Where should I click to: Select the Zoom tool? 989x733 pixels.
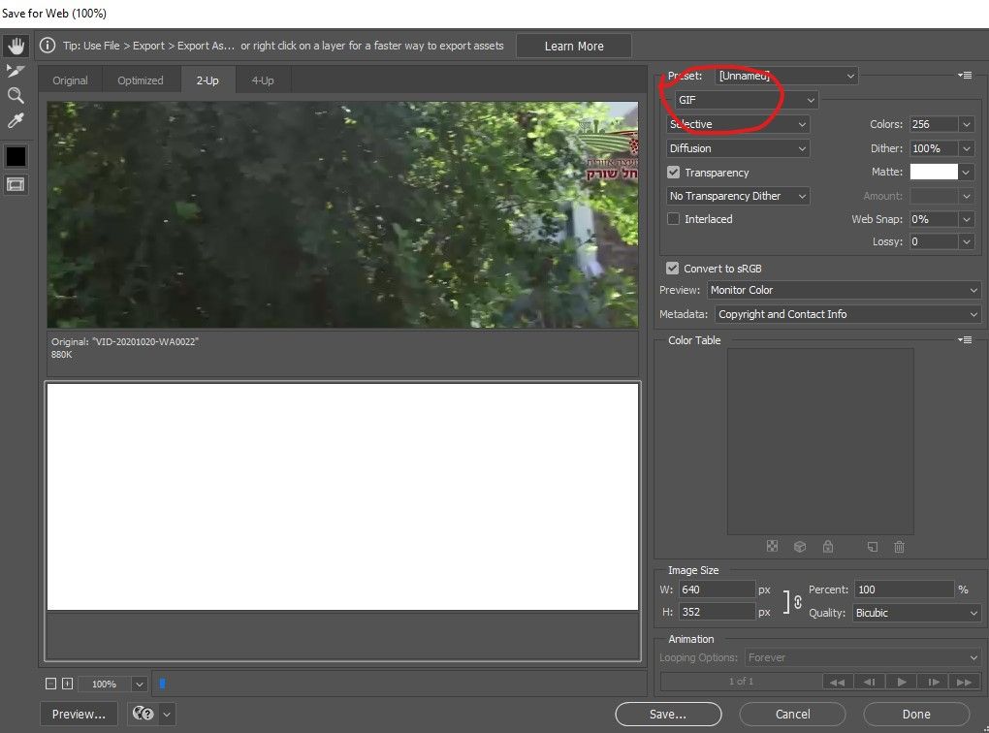(16, 96)
